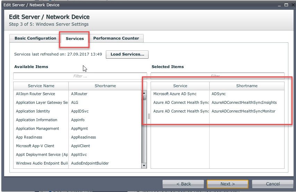This screenshot has height=192, width=296.
Task: Click the Available Items filter field
Action: coord(80,76)
